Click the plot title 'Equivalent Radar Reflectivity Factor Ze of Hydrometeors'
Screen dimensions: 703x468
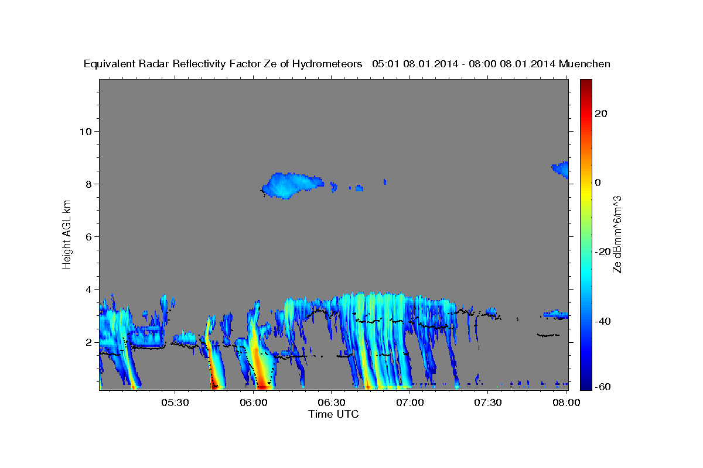click(223, 64)
